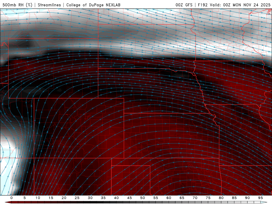The width and height of the screenshot is (272, 204).
Task: Click the color scale label "35"
Action: (103, 198)
